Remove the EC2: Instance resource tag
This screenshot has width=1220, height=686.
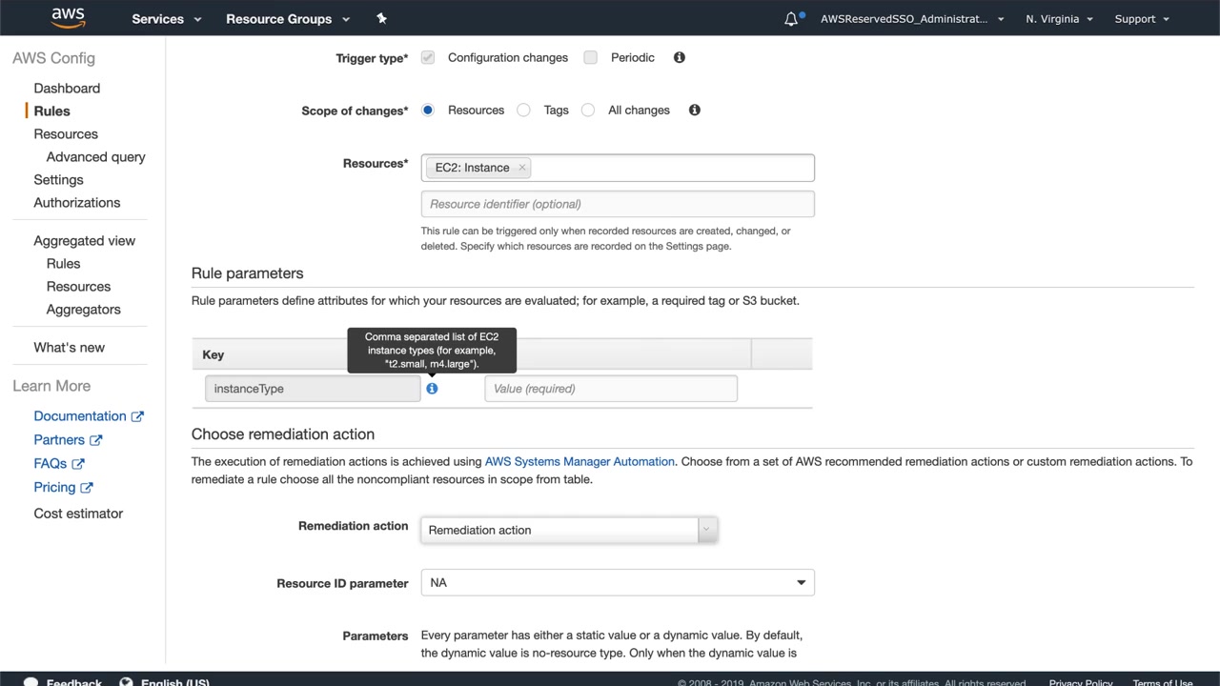point(521,168)
